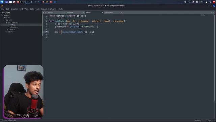Open the Selection menu

pos(14,9)
